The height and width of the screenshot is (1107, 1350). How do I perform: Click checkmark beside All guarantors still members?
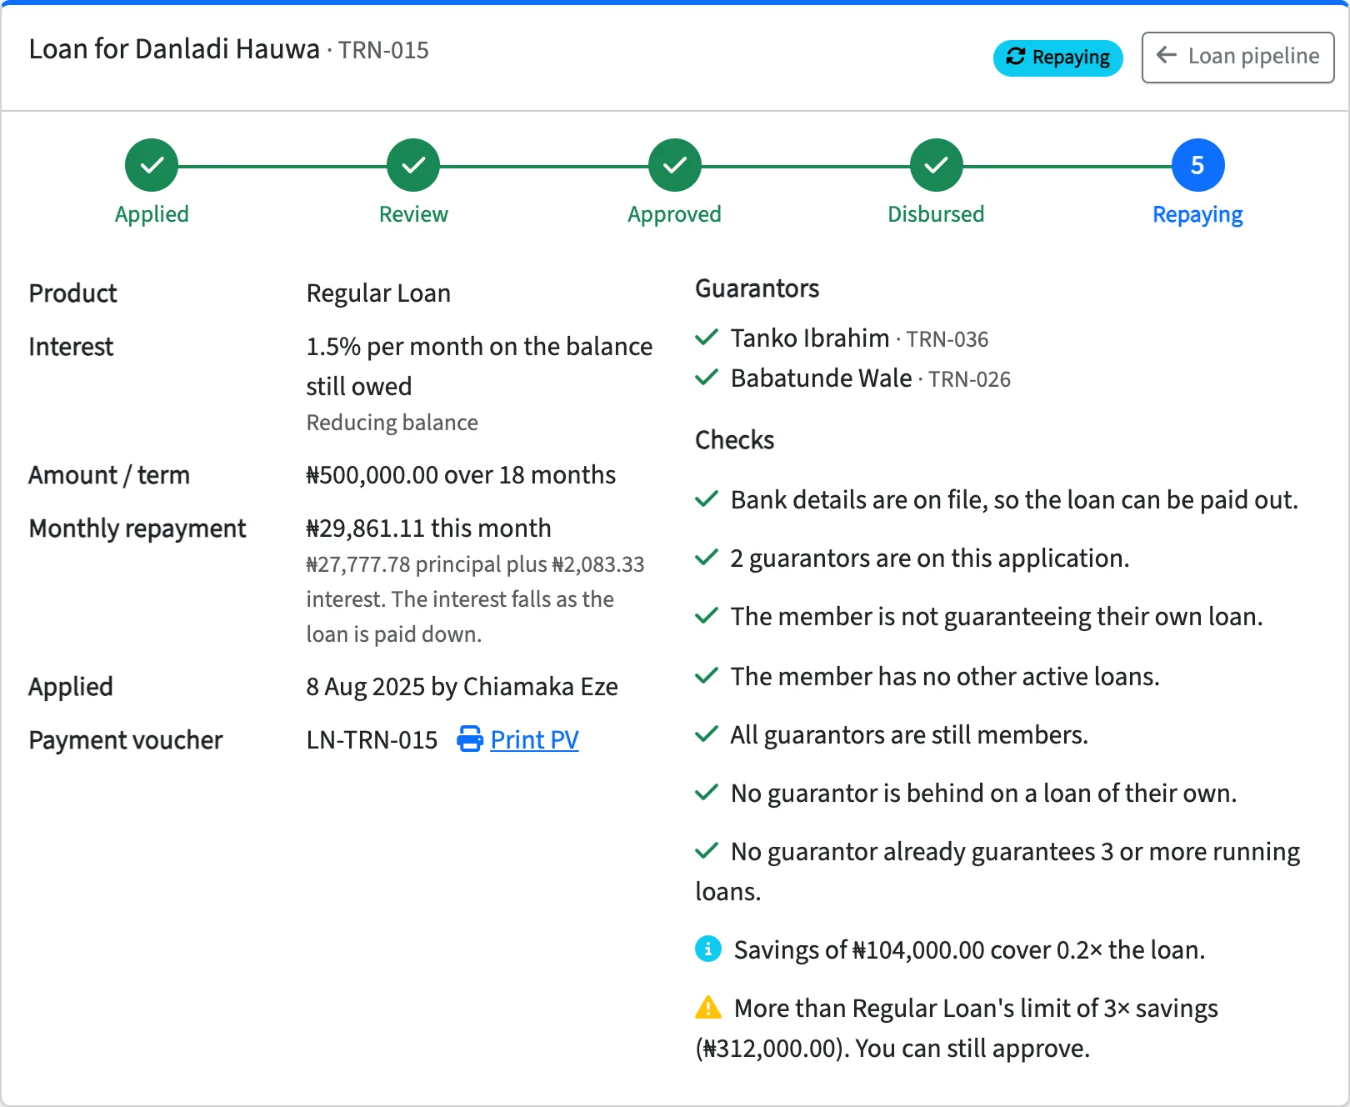click(x=707, y=734)
